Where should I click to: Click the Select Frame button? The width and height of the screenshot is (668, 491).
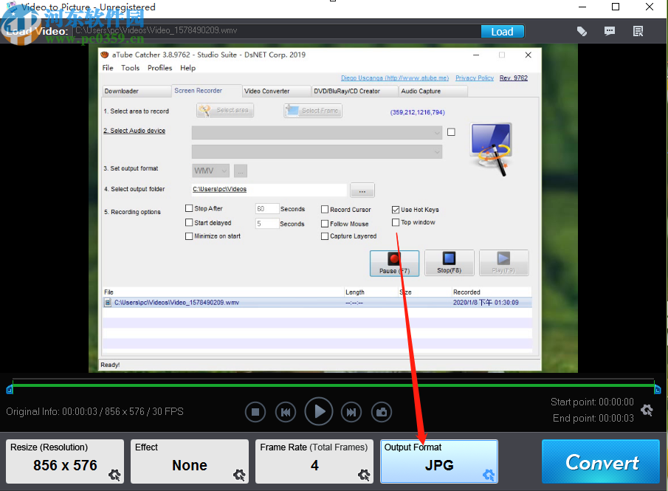(313, 111)
